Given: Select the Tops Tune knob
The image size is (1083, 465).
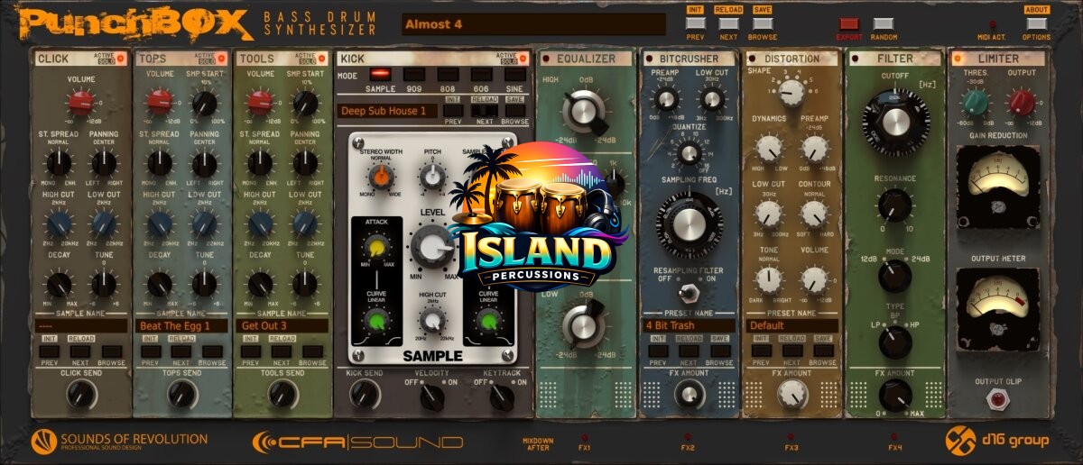Looking at the screenshot, I should click(x=205, y=285).
